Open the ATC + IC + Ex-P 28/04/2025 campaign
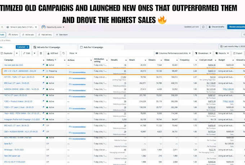Screen dimensions: 245x165 [x=20, y=71]
